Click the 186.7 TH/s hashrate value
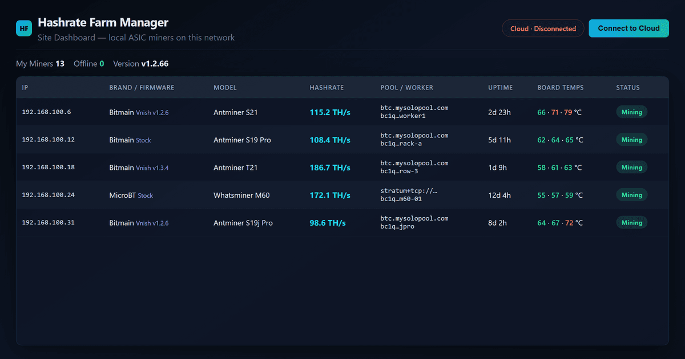Screen dimensions: 685x359 (x=330, y=168)
